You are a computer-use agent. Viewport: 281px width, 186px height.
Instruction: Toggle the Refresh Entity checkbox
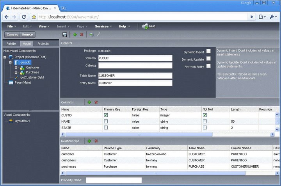click(208, 66)
